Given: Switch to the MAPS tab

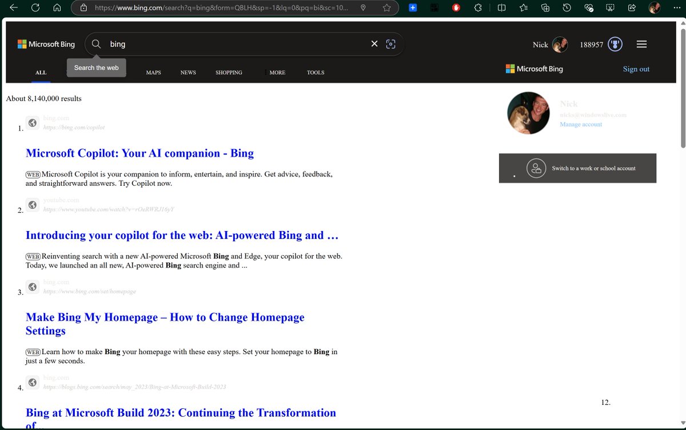Looking at the screenshot, I should (x=153, y=73).
